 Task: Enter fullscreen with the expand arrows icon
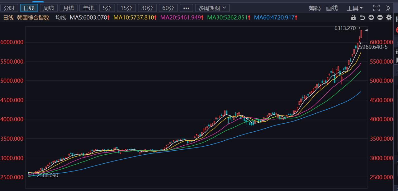(x=376, y=8)
